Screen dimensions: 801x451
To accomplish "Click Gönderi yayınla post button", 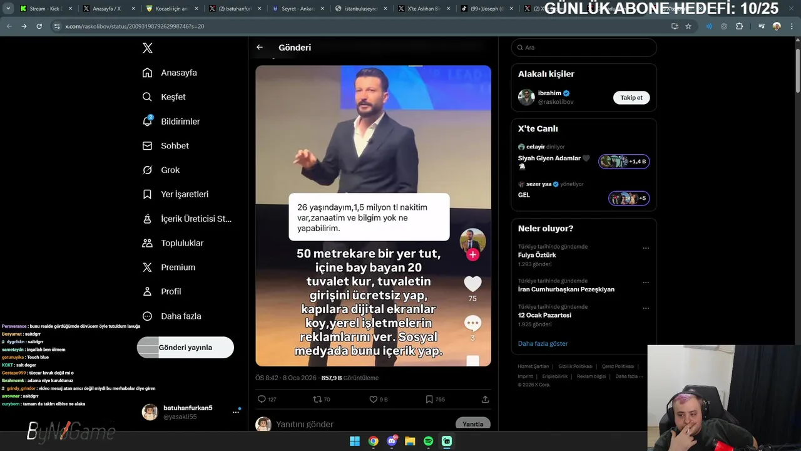I will 185,348.
